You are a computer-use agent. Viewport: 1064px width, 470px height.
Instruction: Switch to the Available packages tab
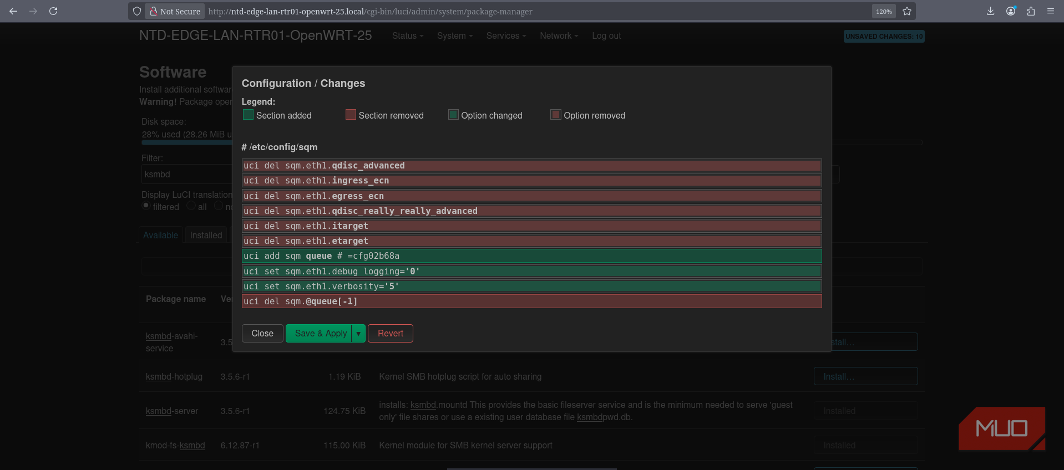click(160, 235)
